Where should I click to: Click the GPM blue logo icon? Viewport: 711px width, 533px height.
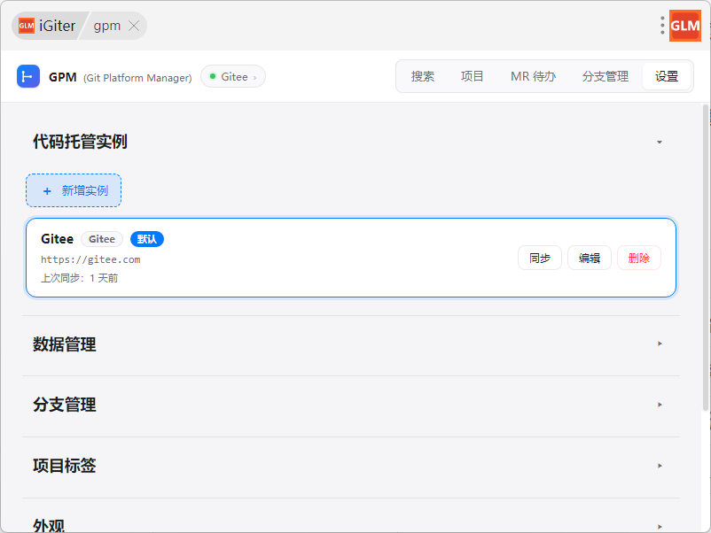point(28,76)
